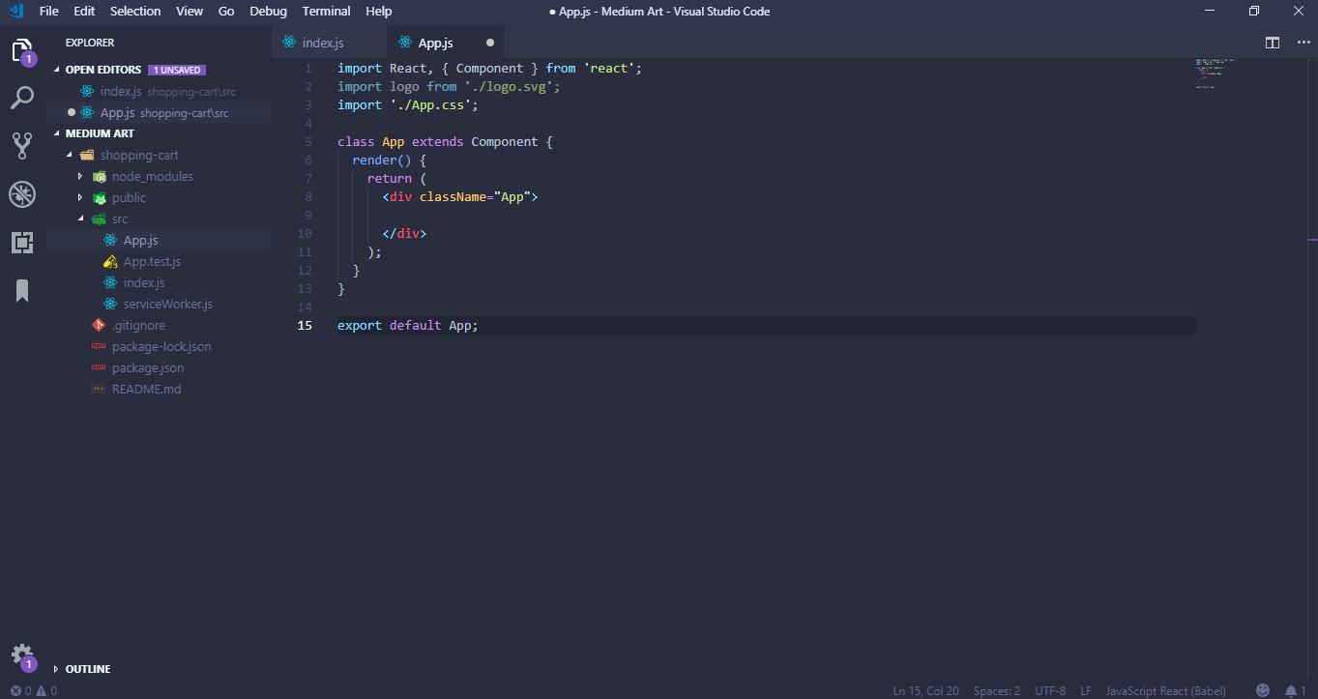Viewport: 1318px width, 699px height.
Task: Select Spaces: 2 indentation setting
Action: coord(996,690)
